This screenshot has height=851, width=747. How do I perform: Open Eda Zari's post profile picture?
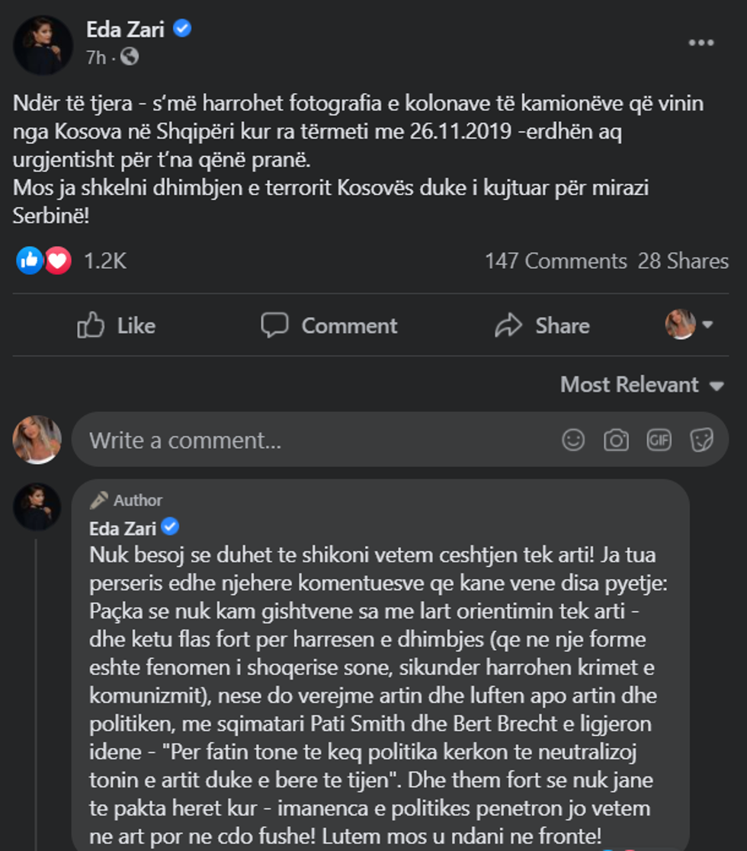point(43,44)
